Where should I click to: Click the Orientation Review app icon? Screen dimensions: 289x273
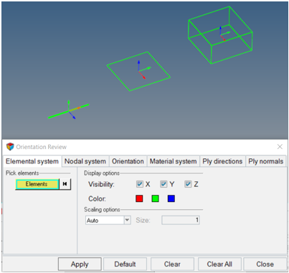click(10, 147)
